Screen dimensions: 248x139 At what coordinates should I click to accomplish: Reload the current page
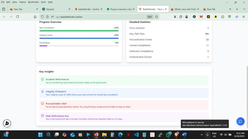(x=18, y=17)
